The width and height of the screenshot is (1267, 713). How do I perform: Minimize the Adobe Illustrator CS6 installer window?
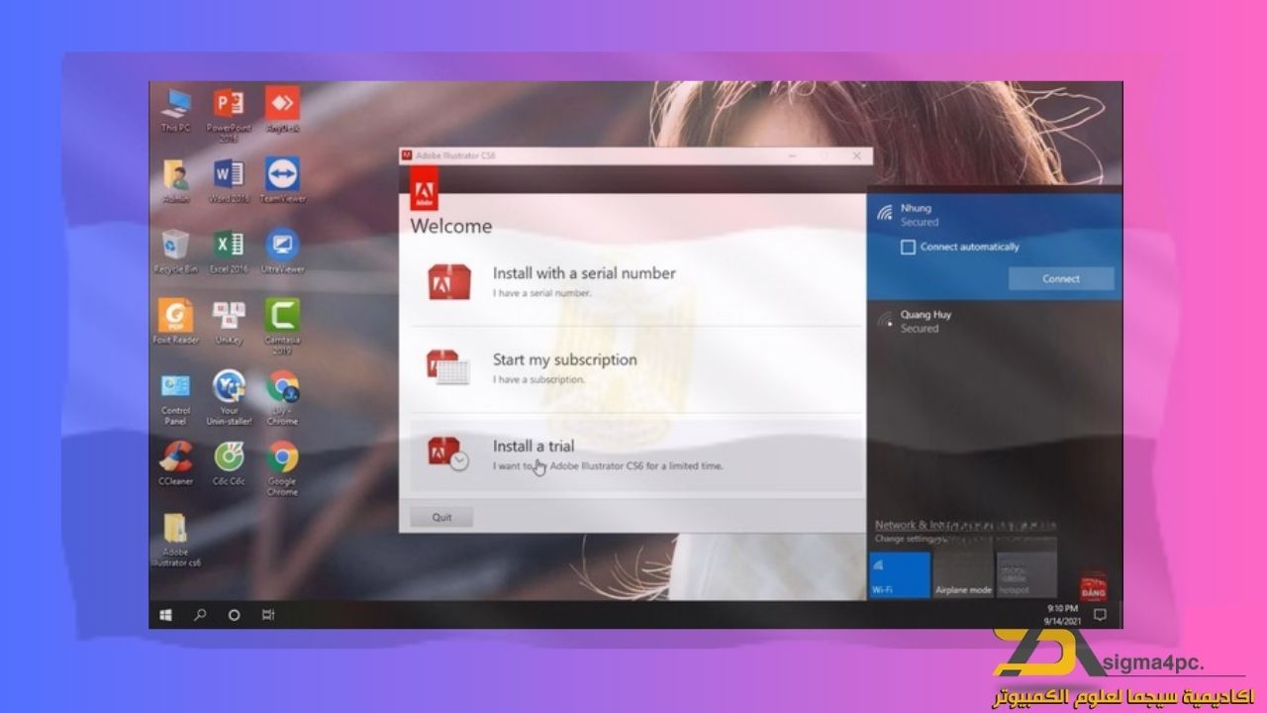[x=792, y=156]
